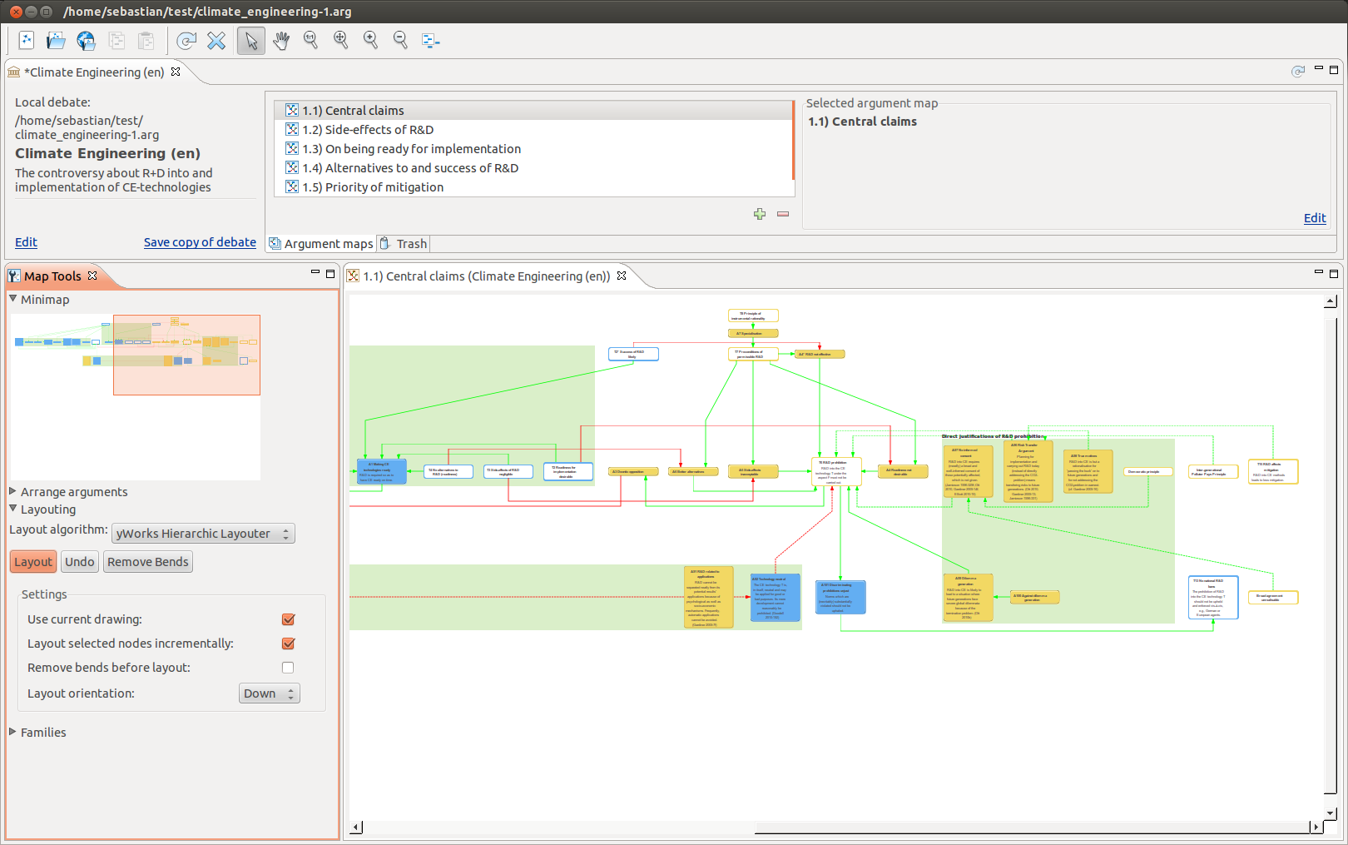Open the Layout algorithm dropdown

(x=203, y=534)
